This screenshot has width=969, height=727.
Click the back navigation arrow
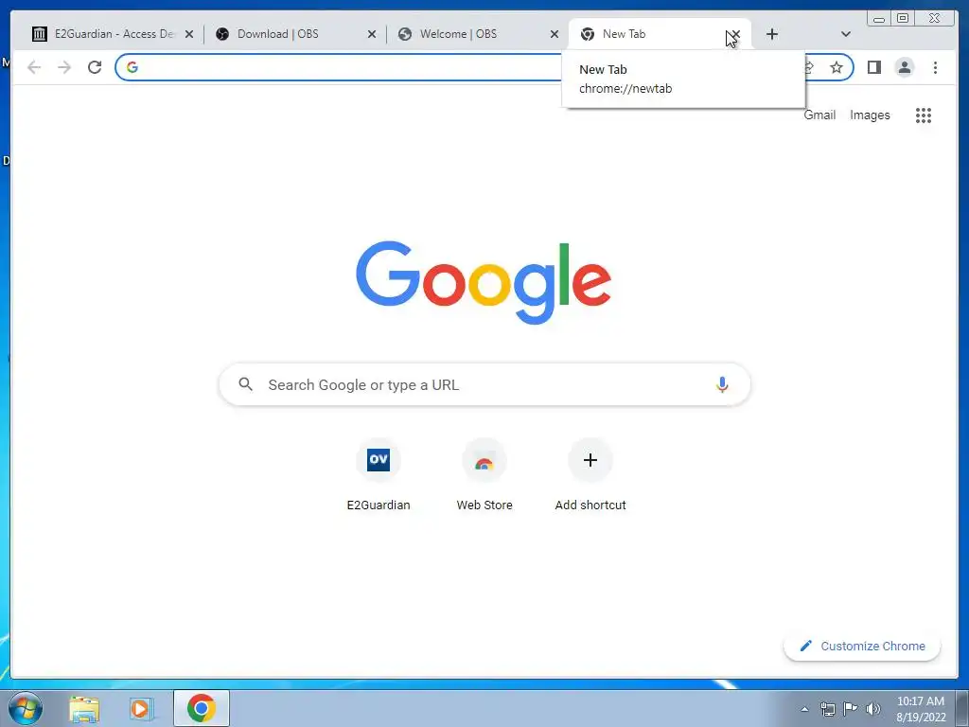[x=34, y=67]
